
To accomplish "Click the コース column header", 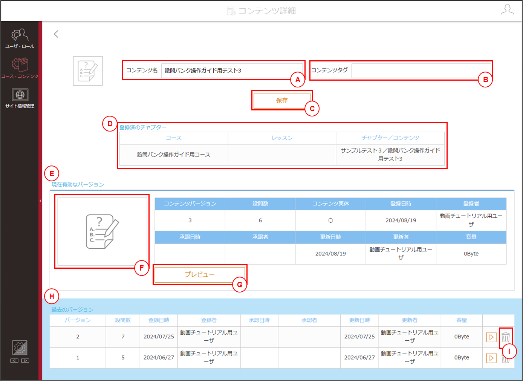I will (x=174, y=138).
